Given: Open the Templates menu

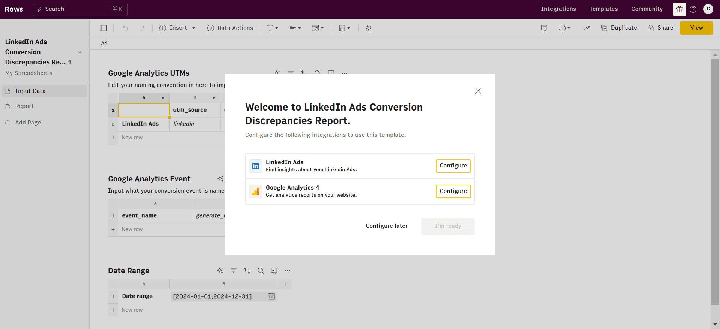Looking at the screenshot, I should (603, 9).
